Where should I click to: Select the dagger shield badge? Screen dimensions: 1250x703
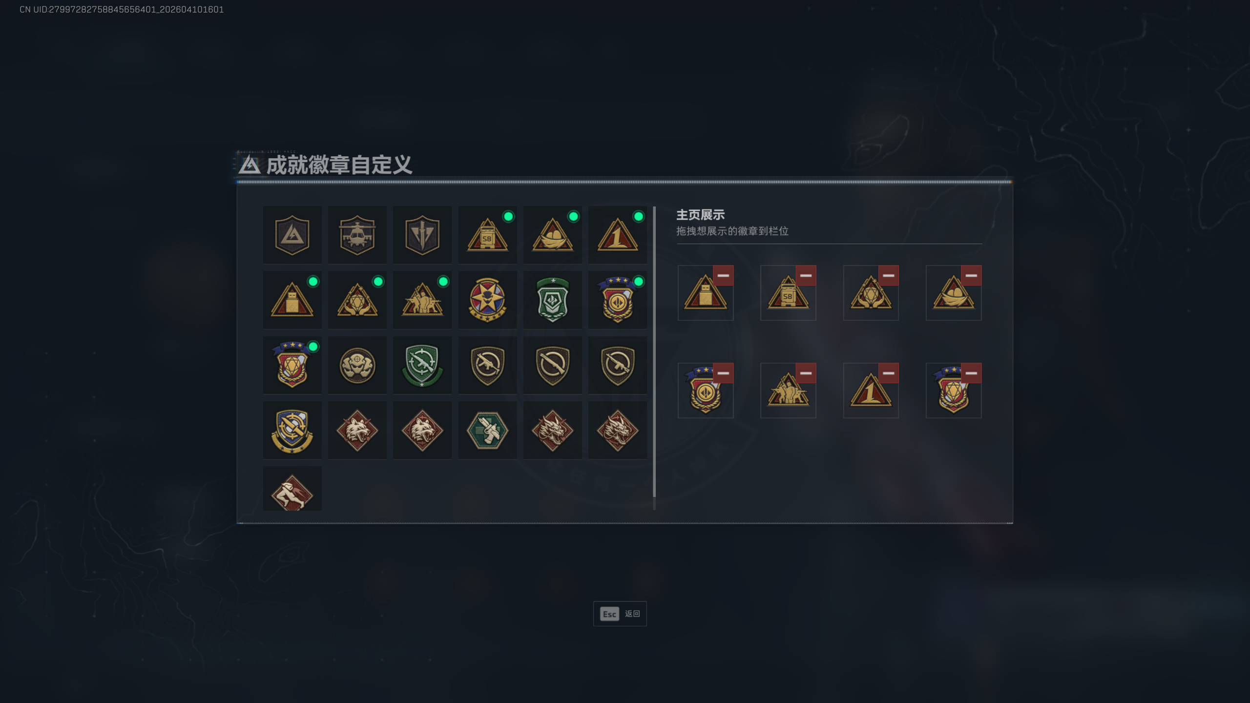pyautogui.click(x=422, y=235)
